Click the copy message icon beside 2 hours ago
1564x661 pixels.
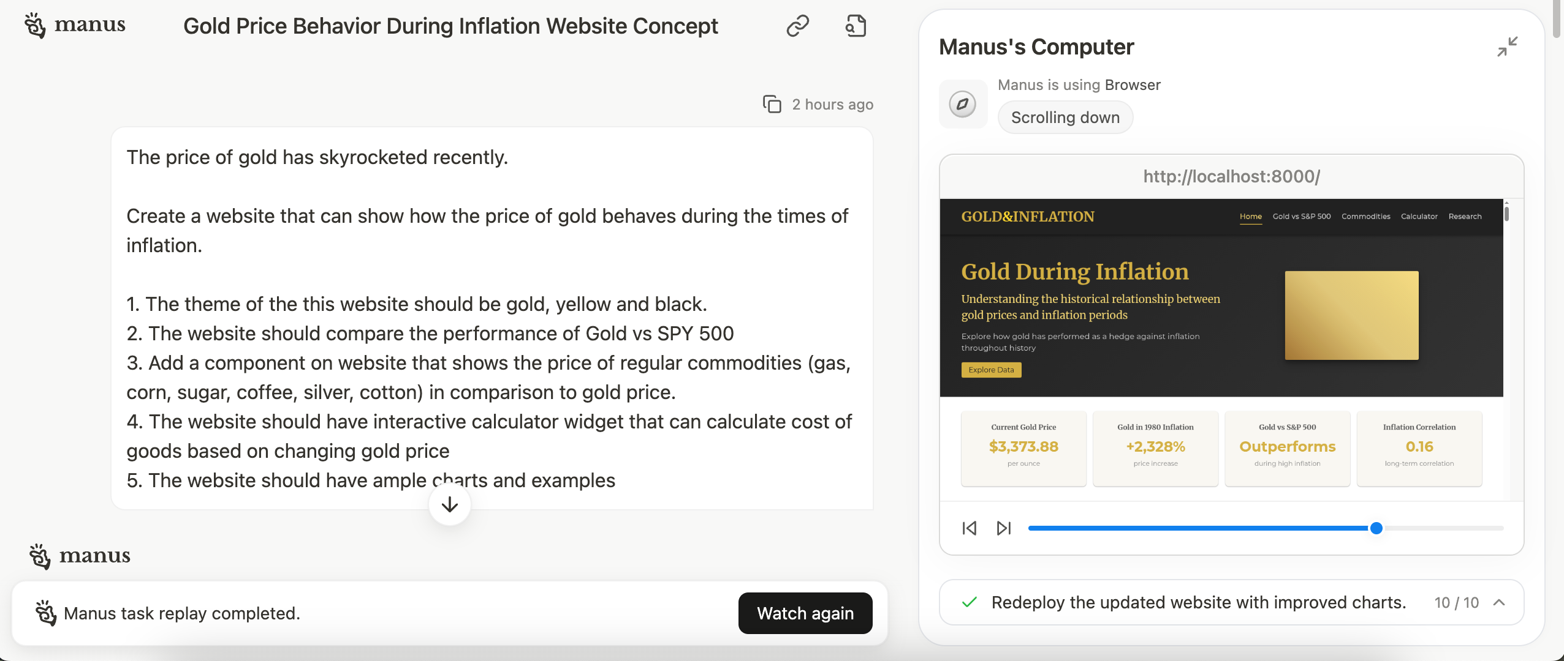772,104
